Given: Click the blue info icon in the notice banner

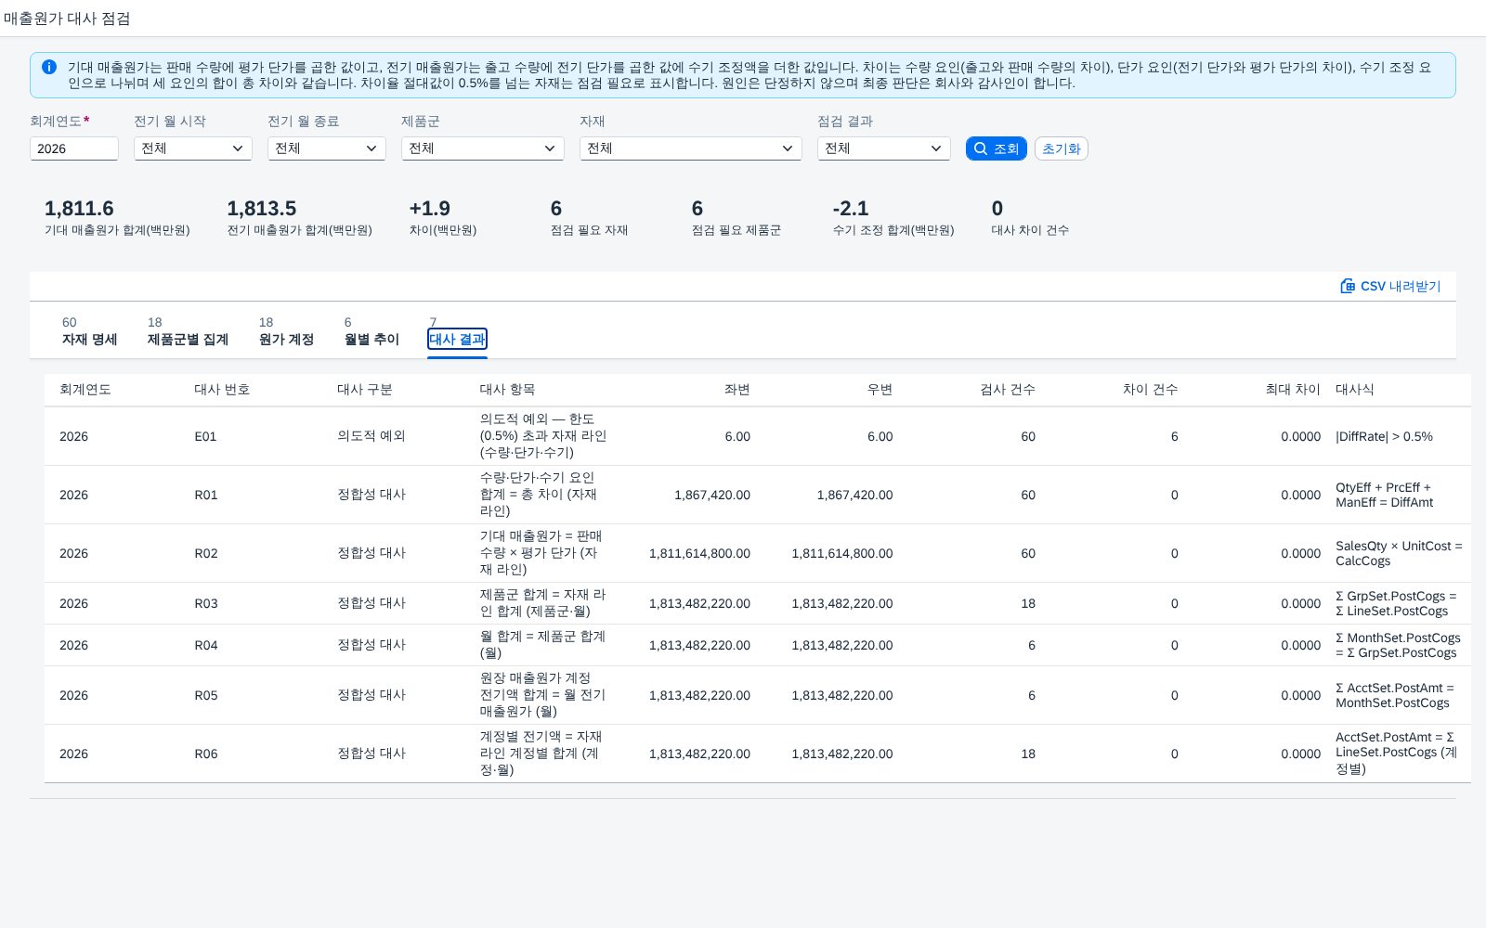Looking at the screenshot, I should click(x=49, y=67).
